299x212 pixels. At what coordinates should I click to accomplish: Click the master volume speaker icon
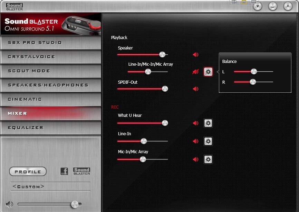click(x=9, y=204)
